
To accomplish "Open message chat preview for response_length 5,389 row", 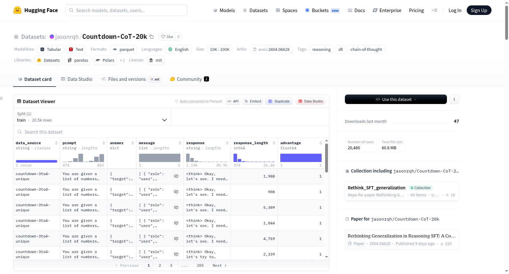I will (176, 207).
